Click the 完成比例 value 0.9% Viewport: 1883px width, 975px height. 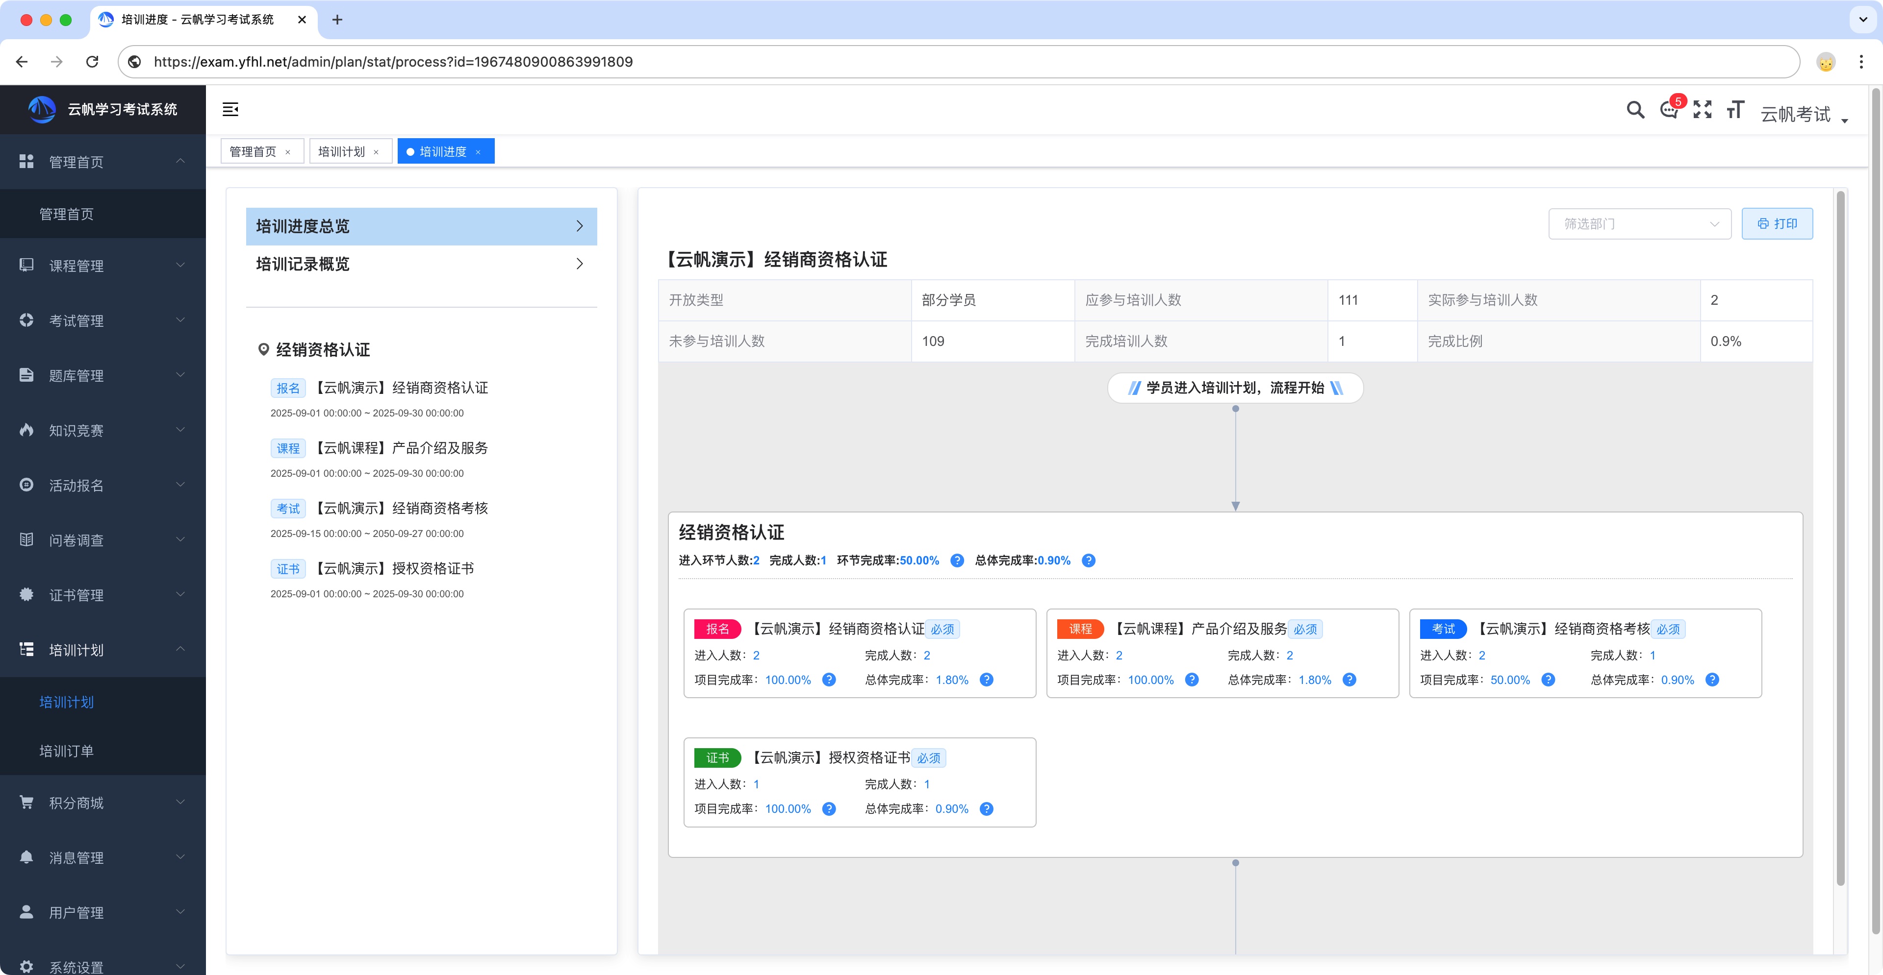tap(1726, 341)
